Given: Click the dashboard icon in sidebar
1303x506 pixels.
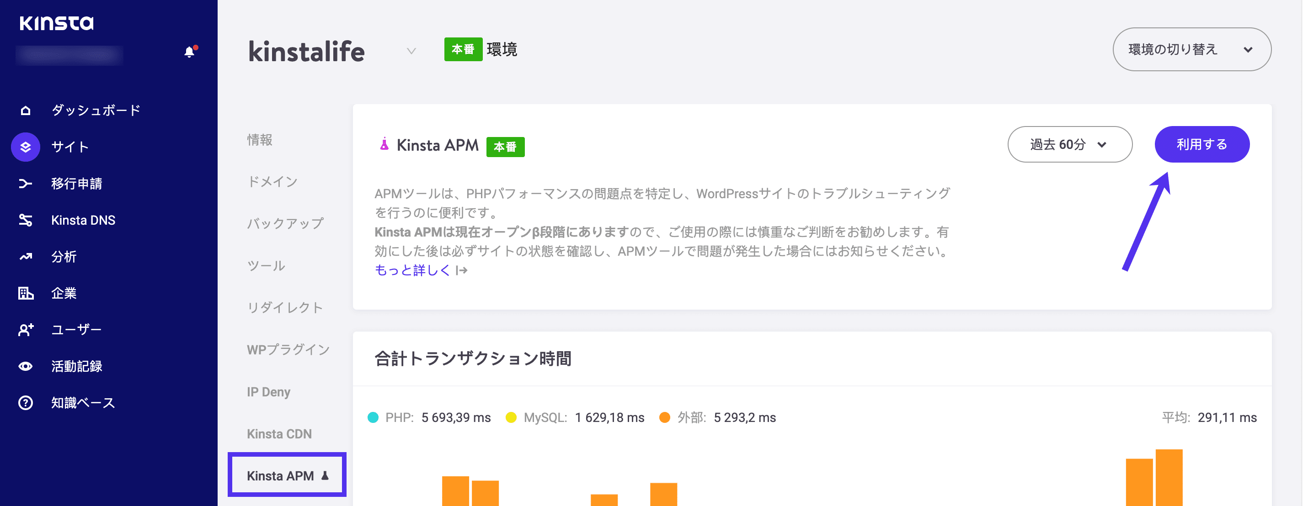Looking at the screenshot, I should (x=24, y=110).
